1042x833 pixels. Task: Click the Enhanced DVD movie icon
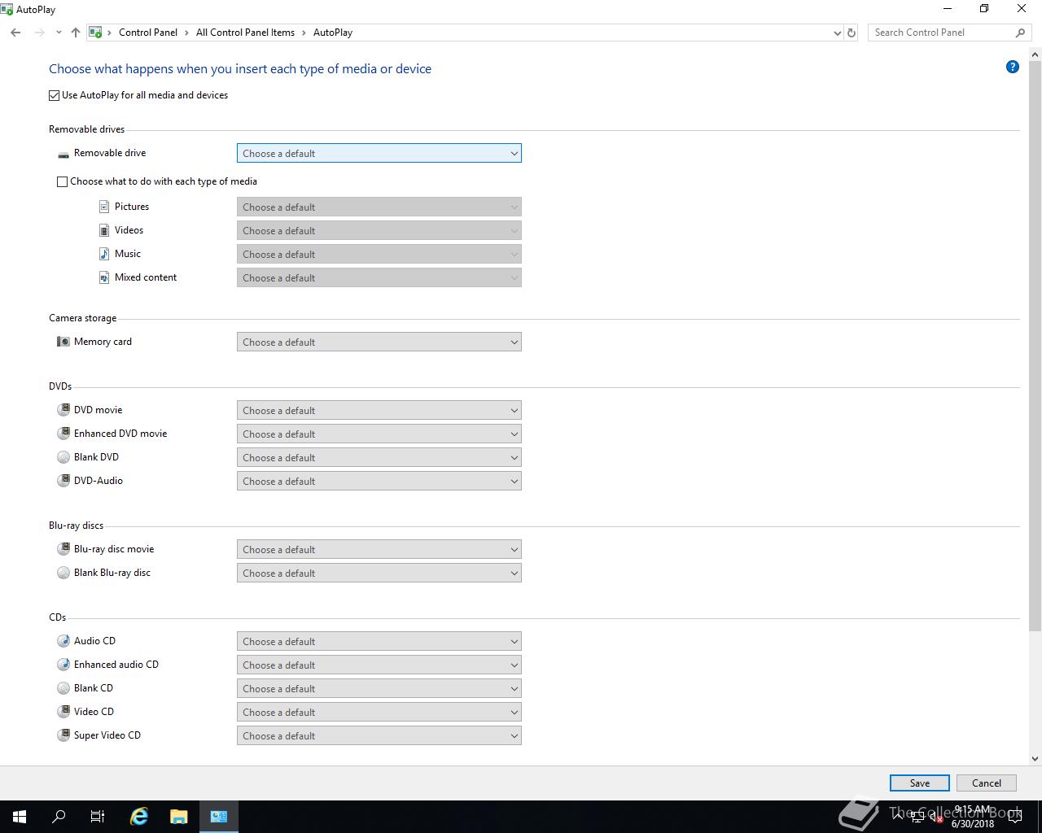click(63, 434)
